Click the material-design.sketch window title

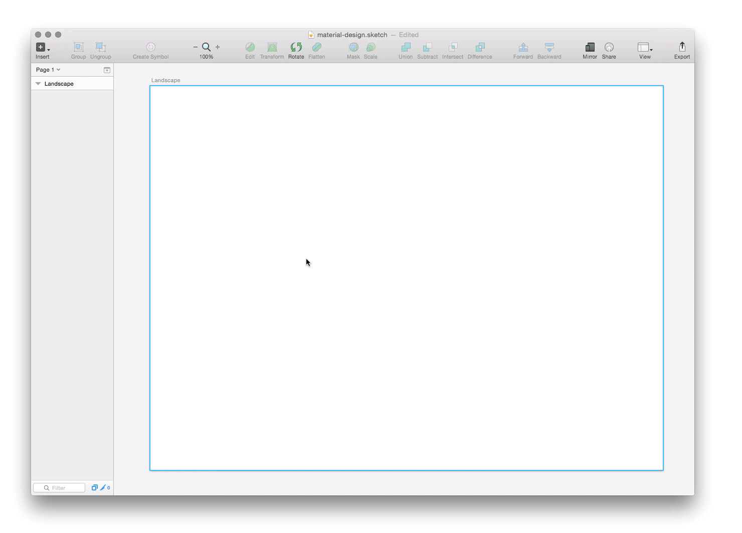pyautogui.click(x=352, y=35)
